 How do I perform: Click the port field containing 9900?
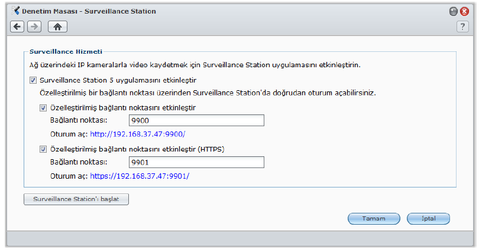[x=196, y=121]
